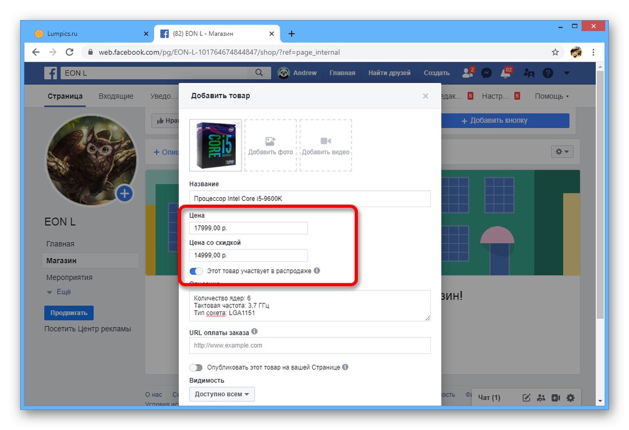Reload the page with refresh icon

click(69, 52)
